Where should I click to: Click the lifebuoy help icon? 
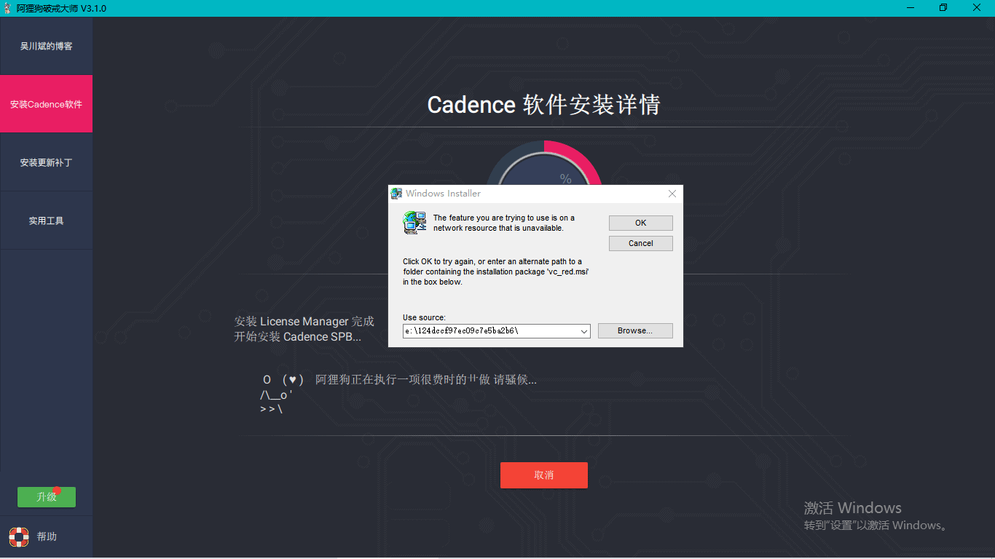click(19, 536)
